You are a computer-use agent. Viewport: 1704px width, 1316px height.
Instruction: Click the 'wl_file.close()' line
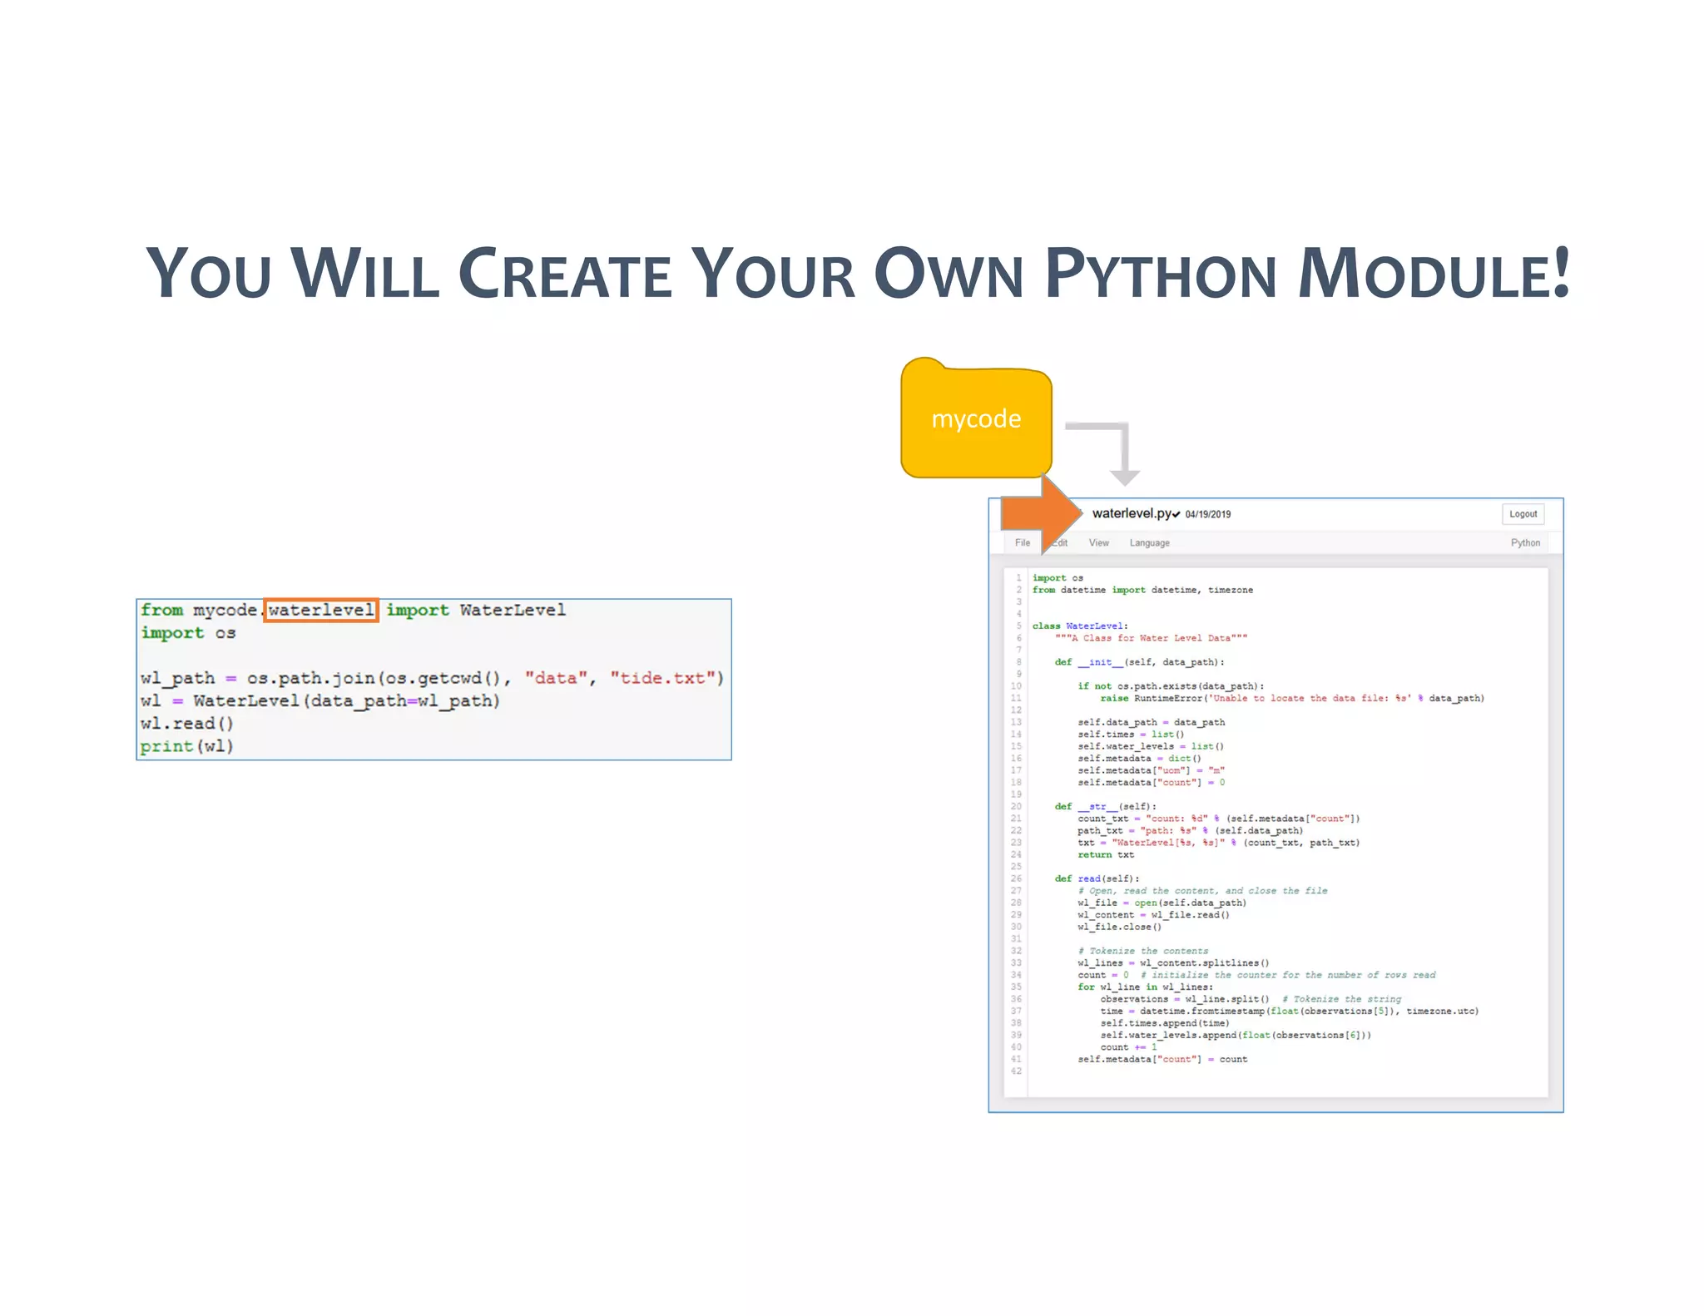point(1119,927)
